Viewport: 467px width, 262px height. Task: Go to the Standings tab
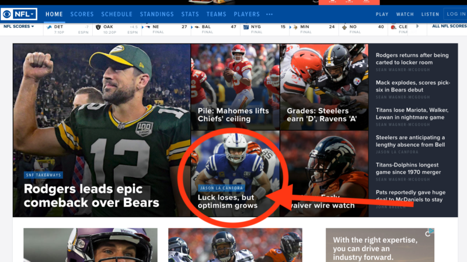[x=157, y=14]
